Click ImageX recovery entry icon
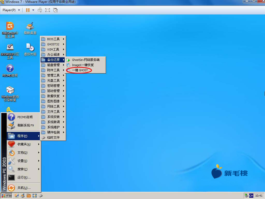This screenshot has width=265, height=199. coord(68,65)
